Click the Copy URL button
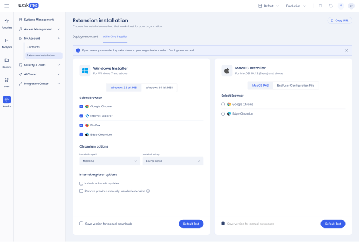Screen dimensions: 359x242 (x=340, y=20)
